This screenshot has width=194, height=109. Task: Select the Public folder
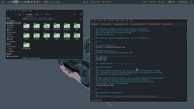(x=47, y=36)
